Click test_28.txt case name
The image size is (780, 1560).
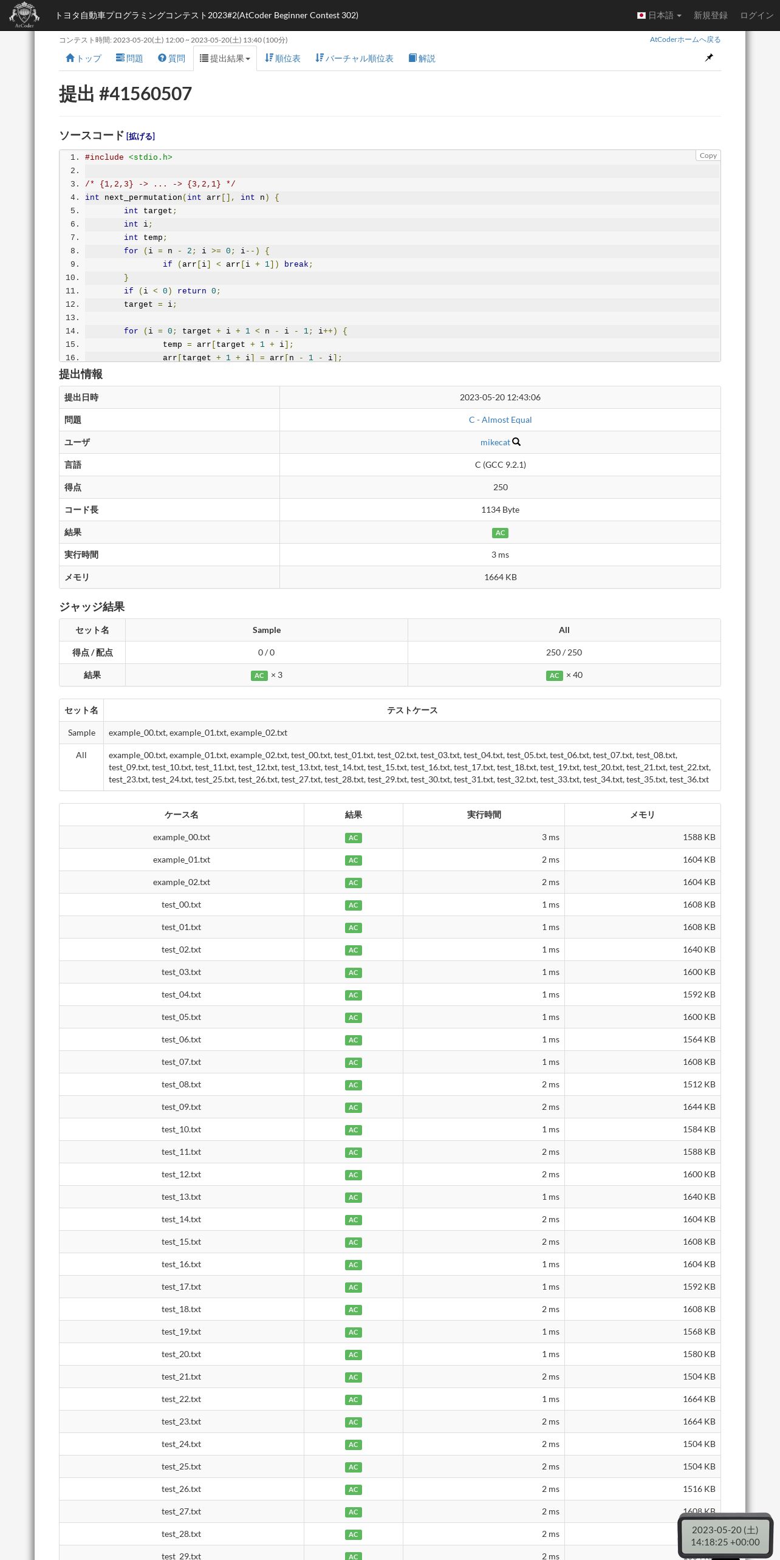pos(181,1534)
